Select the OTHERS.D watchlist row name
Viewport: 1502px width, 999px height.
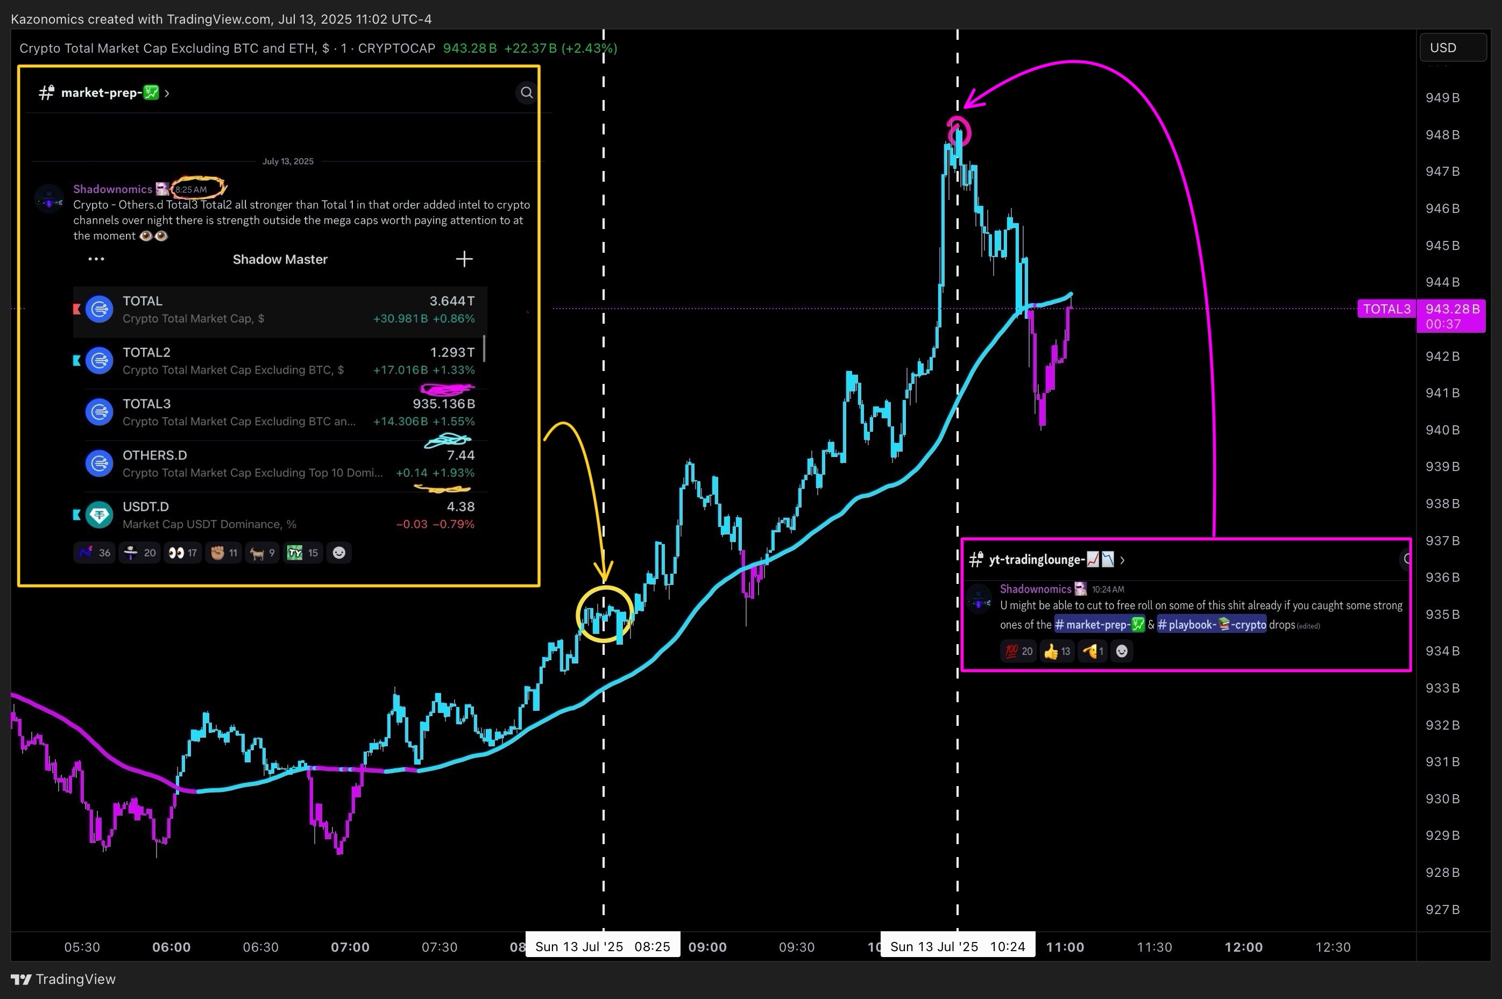tap(155, 455)
